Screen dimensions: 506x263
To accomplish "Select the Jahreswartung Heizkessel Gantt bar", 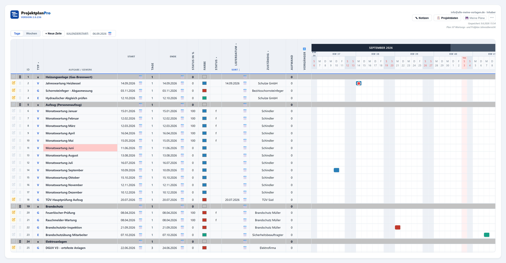I will pos(359,83).
